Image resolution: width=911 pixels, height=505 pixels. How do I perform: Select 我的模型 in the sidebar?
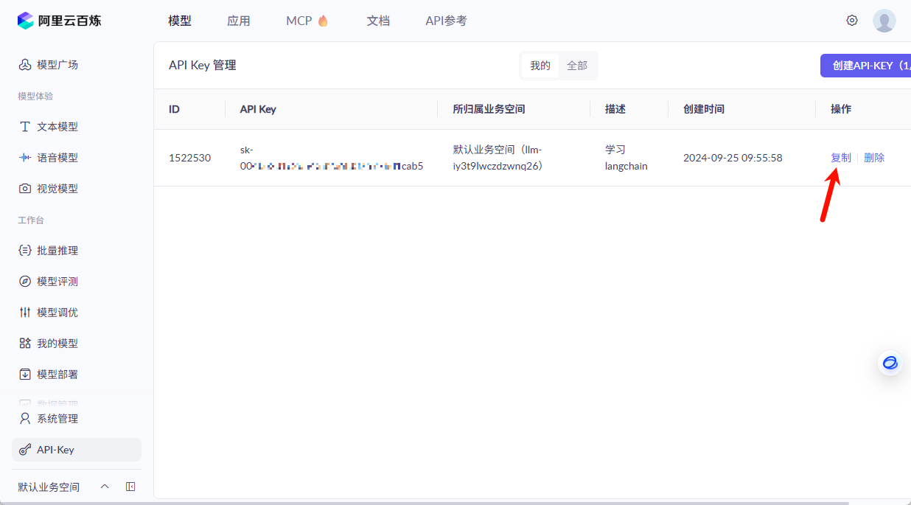pos(77,344)
